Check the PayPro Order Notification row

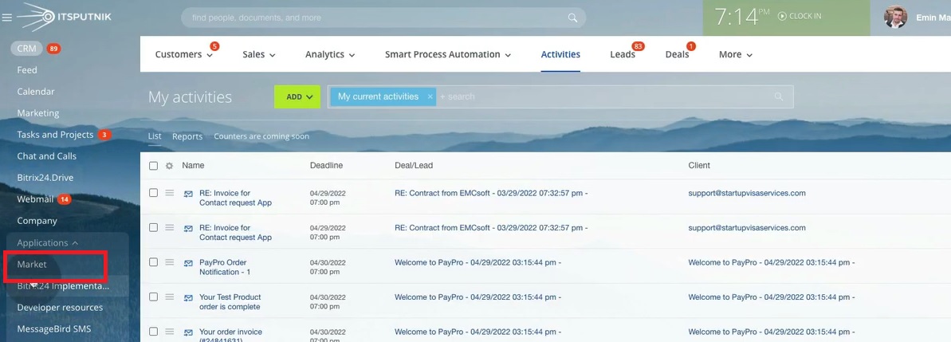153,262
